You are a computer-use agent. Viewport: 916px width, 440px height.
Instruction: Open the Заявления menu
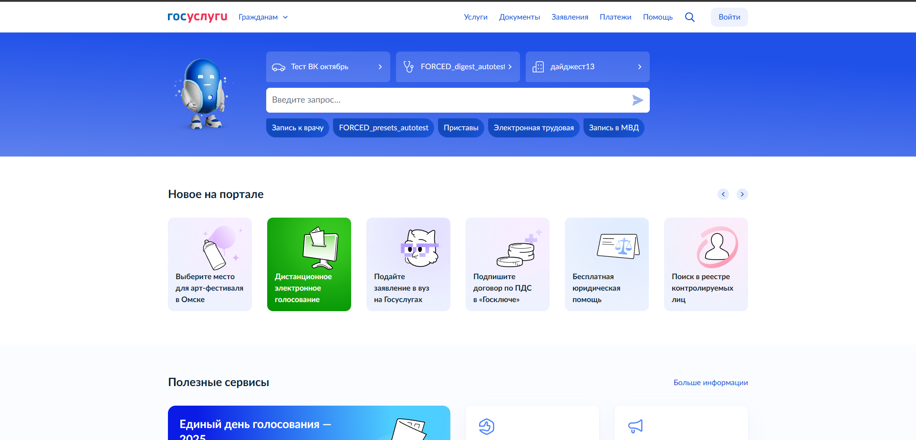point(570,17)
